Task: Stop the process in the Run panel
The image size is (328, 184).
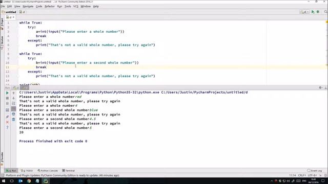Action: pos(7,98)
